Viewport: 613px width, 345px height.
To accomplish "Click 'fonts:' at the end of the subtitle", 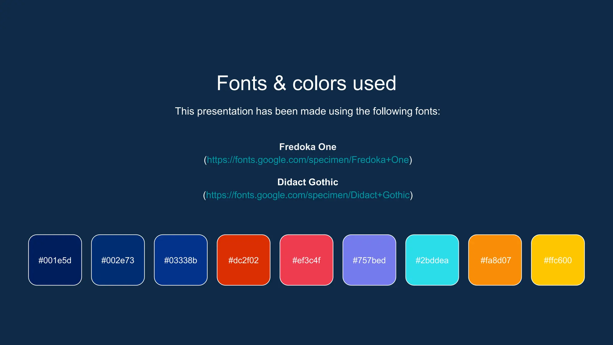I will (427, 111).
